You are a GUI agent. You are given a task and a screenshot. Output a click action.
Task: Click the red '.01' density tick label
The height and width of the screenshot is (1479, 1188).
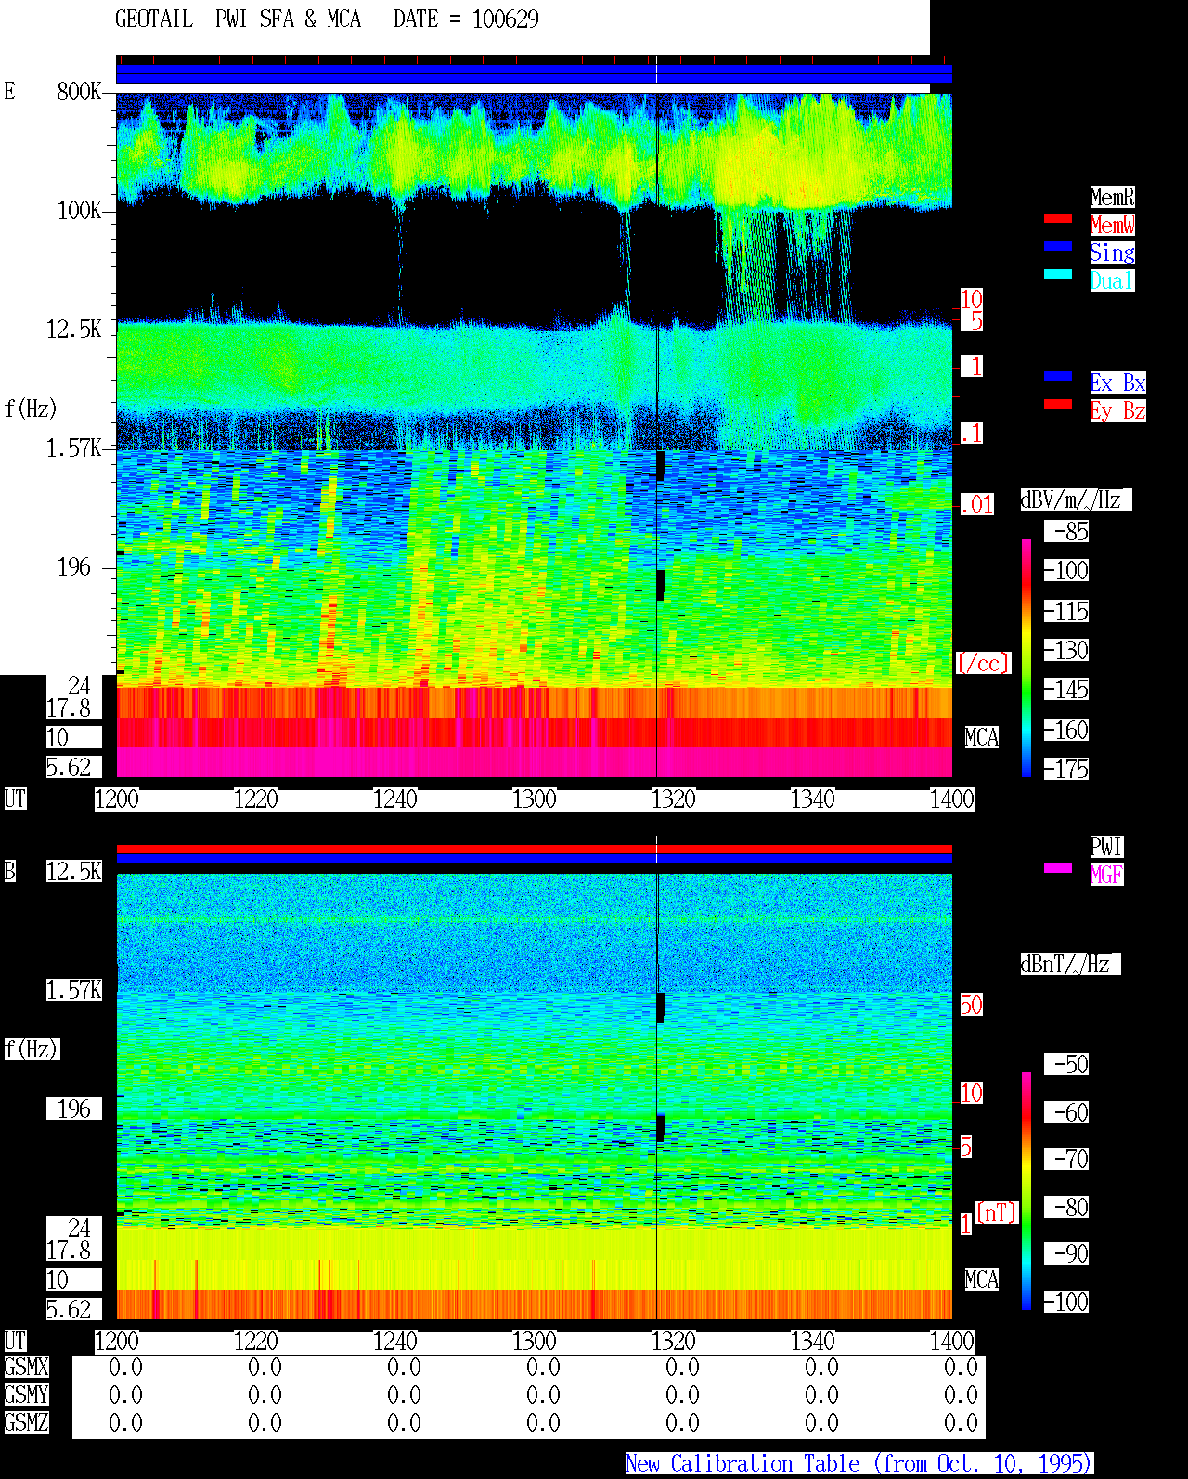(x=976, y=505)
